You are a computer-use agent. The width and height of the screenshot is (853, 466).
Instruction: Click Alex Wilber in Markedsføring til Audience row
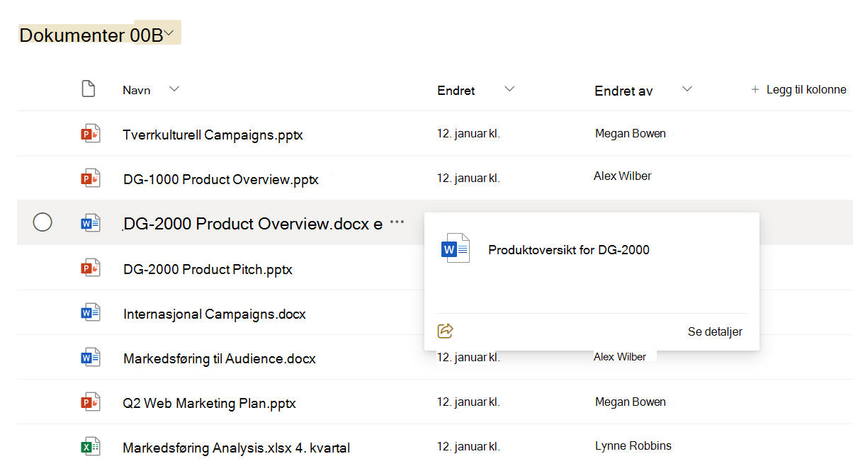[x=620, y=357]
